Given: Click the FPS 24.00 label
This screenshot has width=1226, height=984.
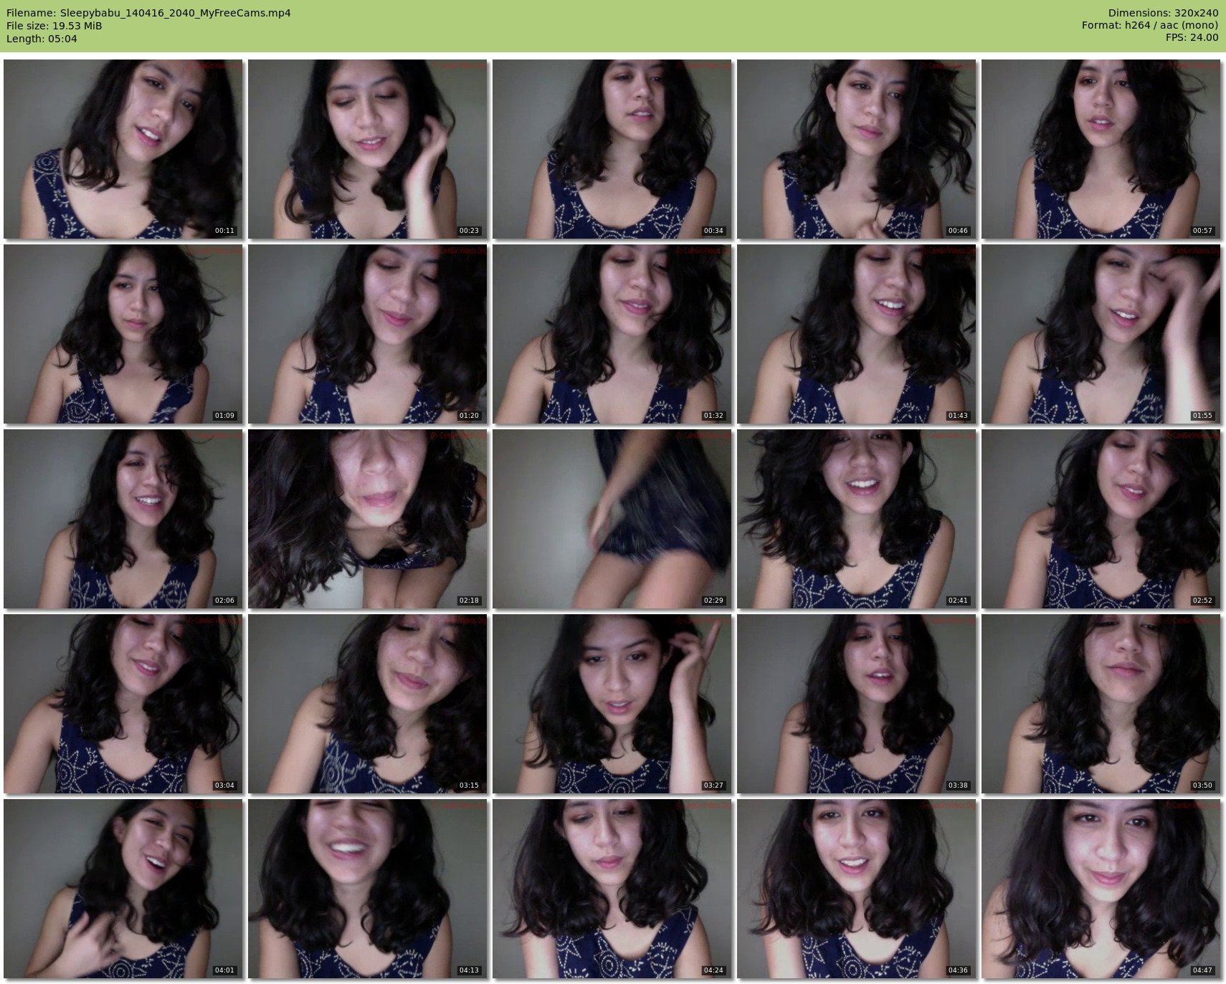Looking at the screenshot, I should tap(1192, 37).
